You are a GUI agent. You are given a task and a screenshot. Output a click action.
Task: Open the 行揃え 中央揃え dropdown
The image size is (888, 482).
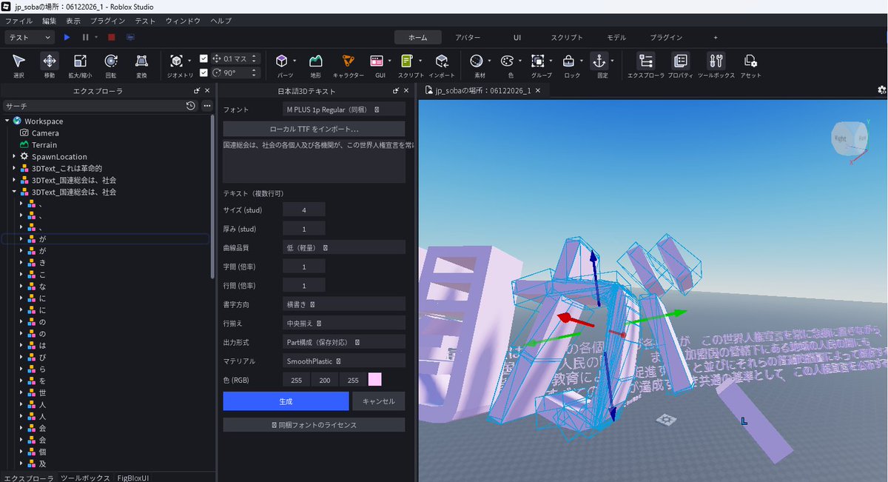[x=344, y=323]
